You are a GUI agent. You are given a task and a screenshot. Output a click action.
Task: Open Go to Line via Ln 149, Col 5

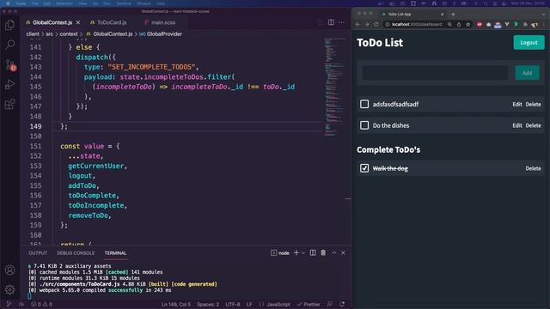pyautogui.click(x=176, y=305)
